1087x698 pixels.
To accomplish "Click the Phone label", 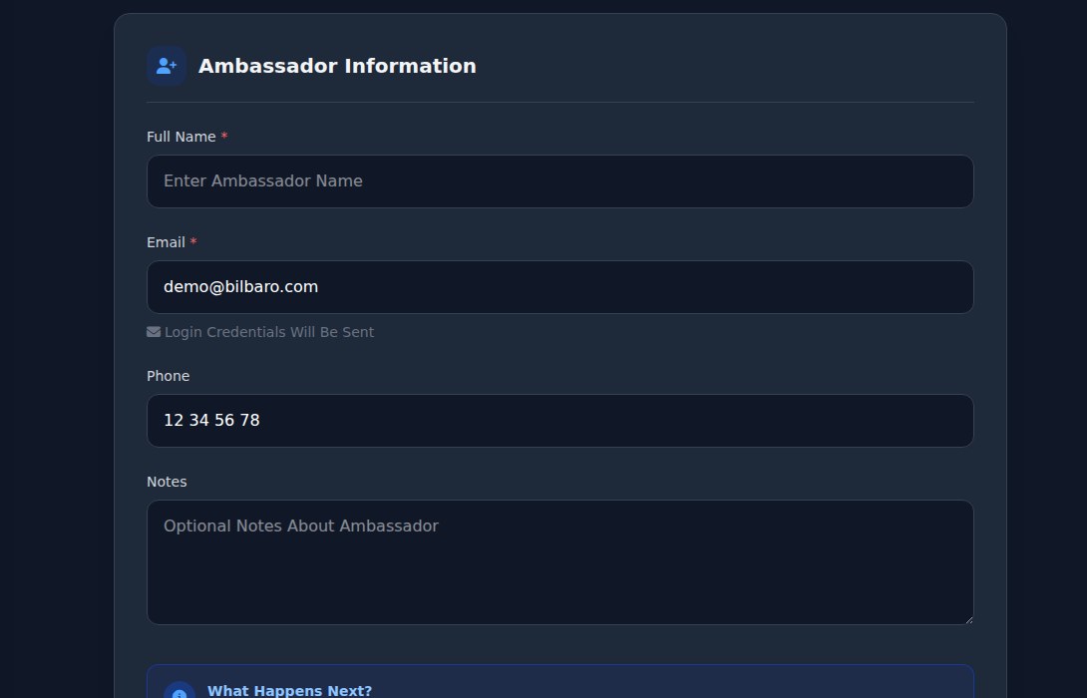I will (168, 376).
